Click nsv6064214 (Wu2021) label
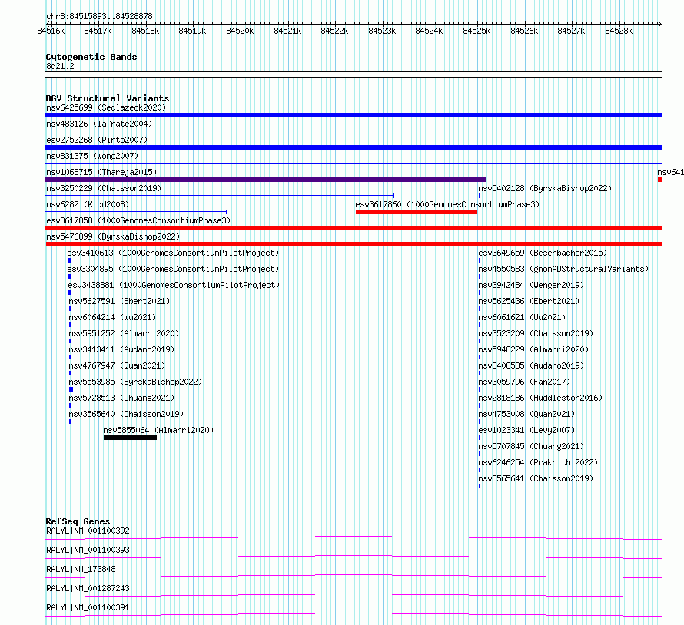This screenshot has height=625, width=684. 112,317
